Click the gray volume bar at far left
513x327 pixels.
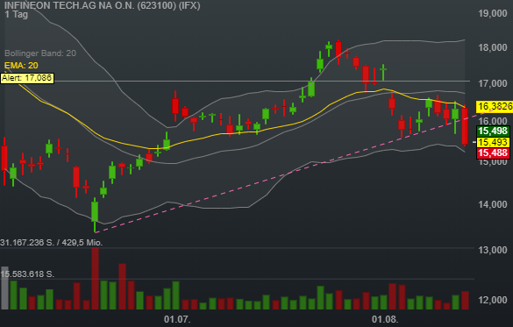[4, 288]
